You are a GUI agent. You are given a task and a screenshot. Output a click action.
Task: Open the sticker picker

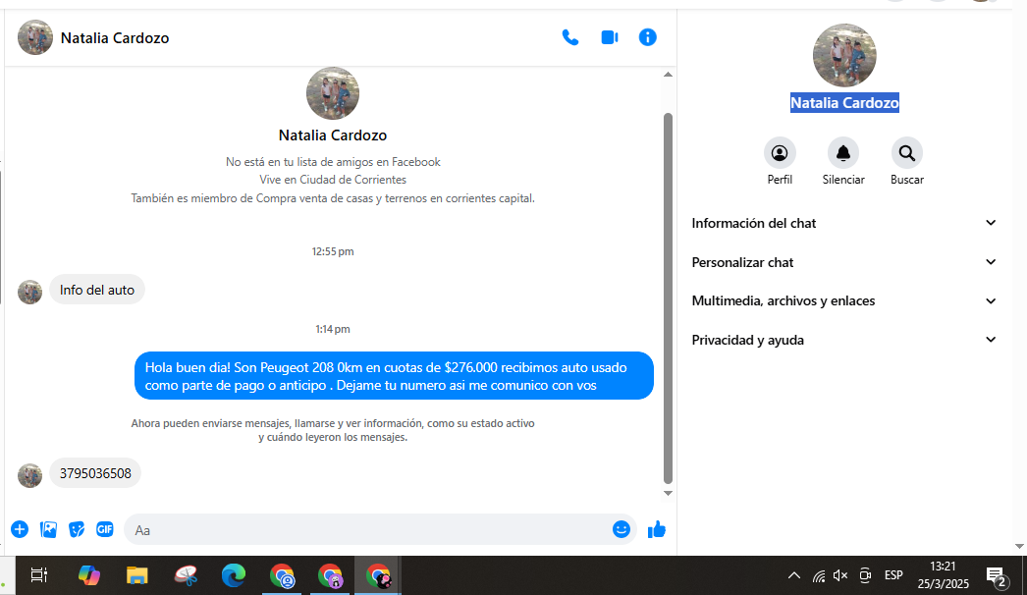coord(77,529)
